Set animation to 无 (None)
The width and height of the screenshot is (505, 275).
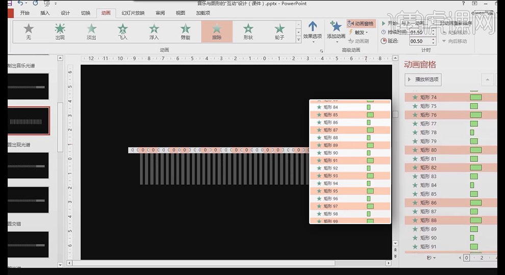29,31
